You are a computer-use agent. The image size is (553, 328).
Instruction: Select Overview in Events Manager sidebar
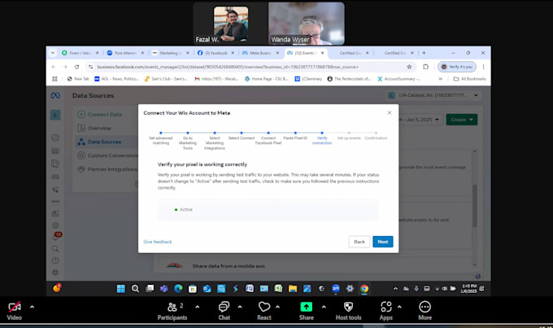[94, 128]
